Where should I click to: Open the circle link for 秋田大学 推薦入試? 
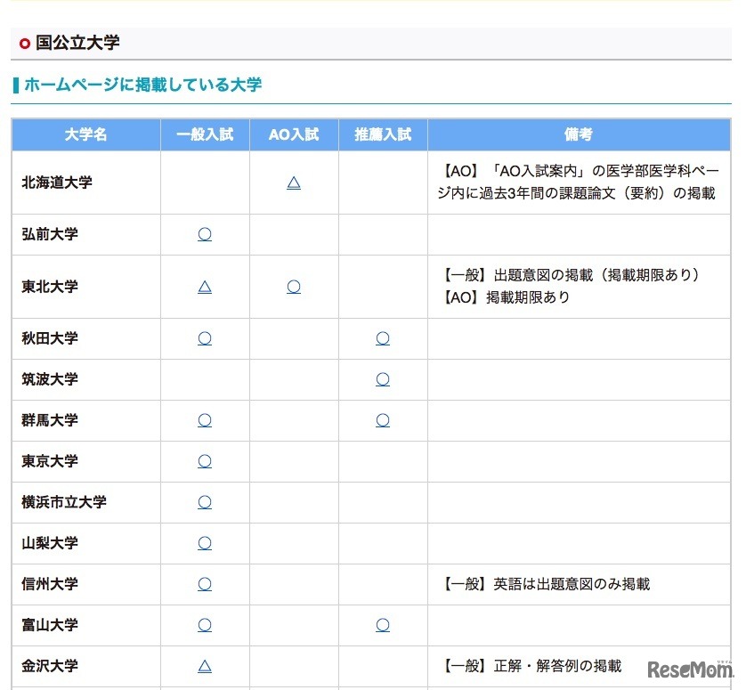[x=383, y=338]
